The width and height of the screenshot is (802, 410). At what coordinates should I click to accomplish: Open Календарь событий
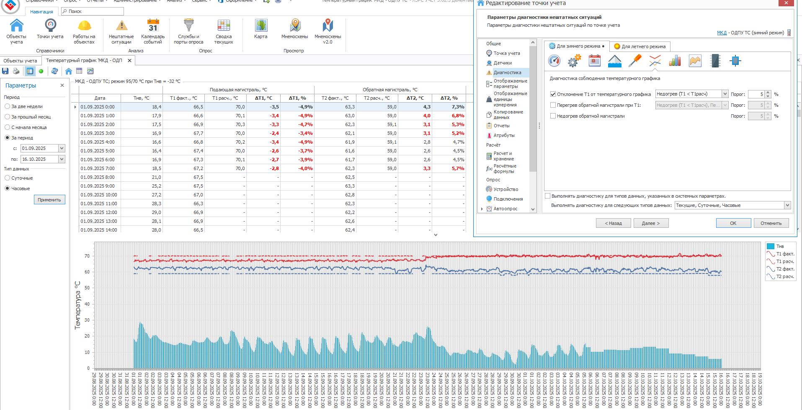153,31
